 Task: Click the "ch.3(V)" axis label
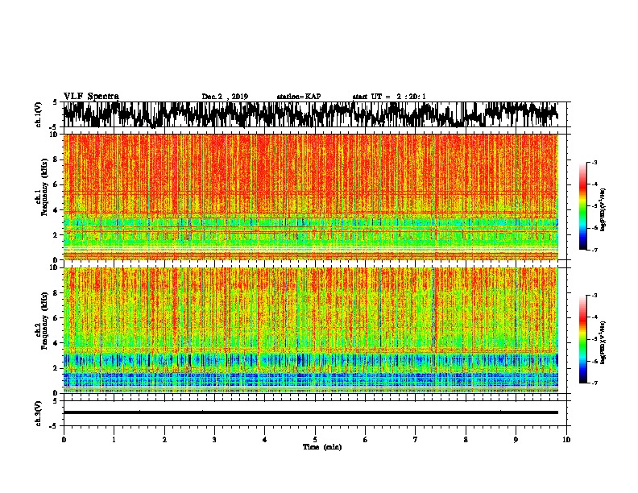39,414
